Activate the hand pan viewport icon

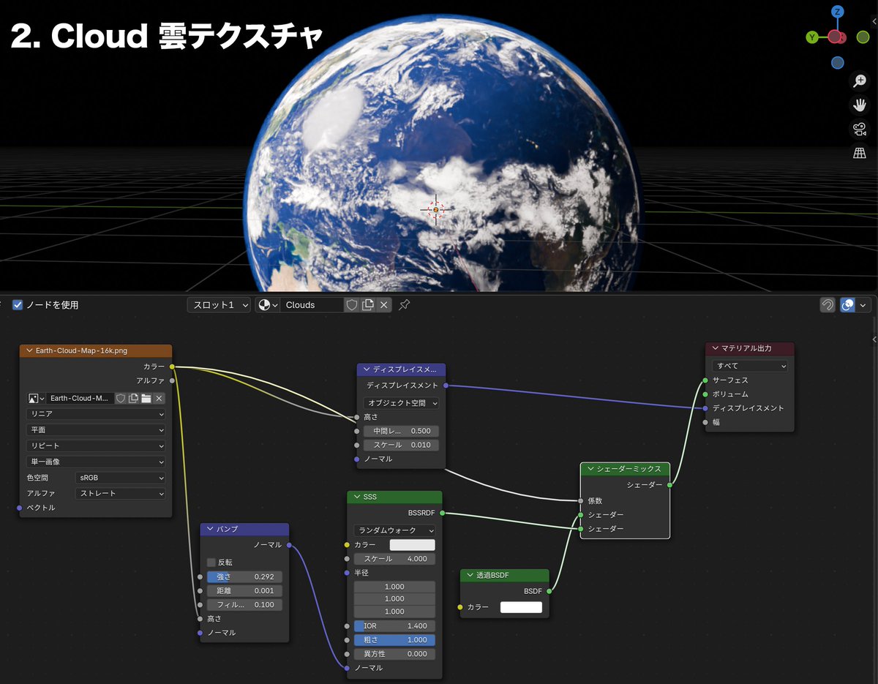[860, 105]
